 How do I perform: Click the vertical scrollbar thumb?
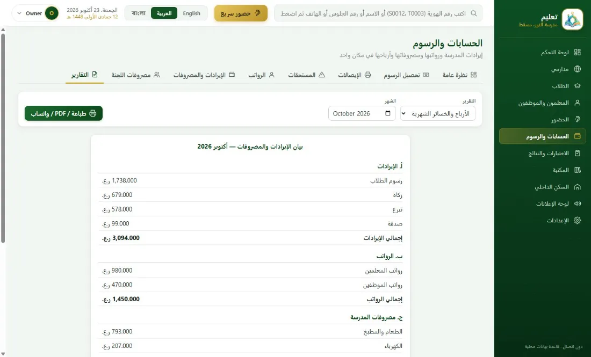point(3,138)
